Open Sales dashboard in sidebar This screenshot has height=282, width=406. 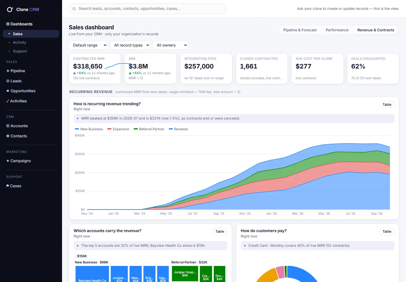coord(31,34)
